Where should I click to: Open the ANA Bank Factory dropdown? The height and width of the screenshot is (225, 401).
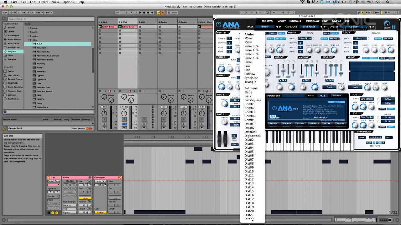pos(265,27)
